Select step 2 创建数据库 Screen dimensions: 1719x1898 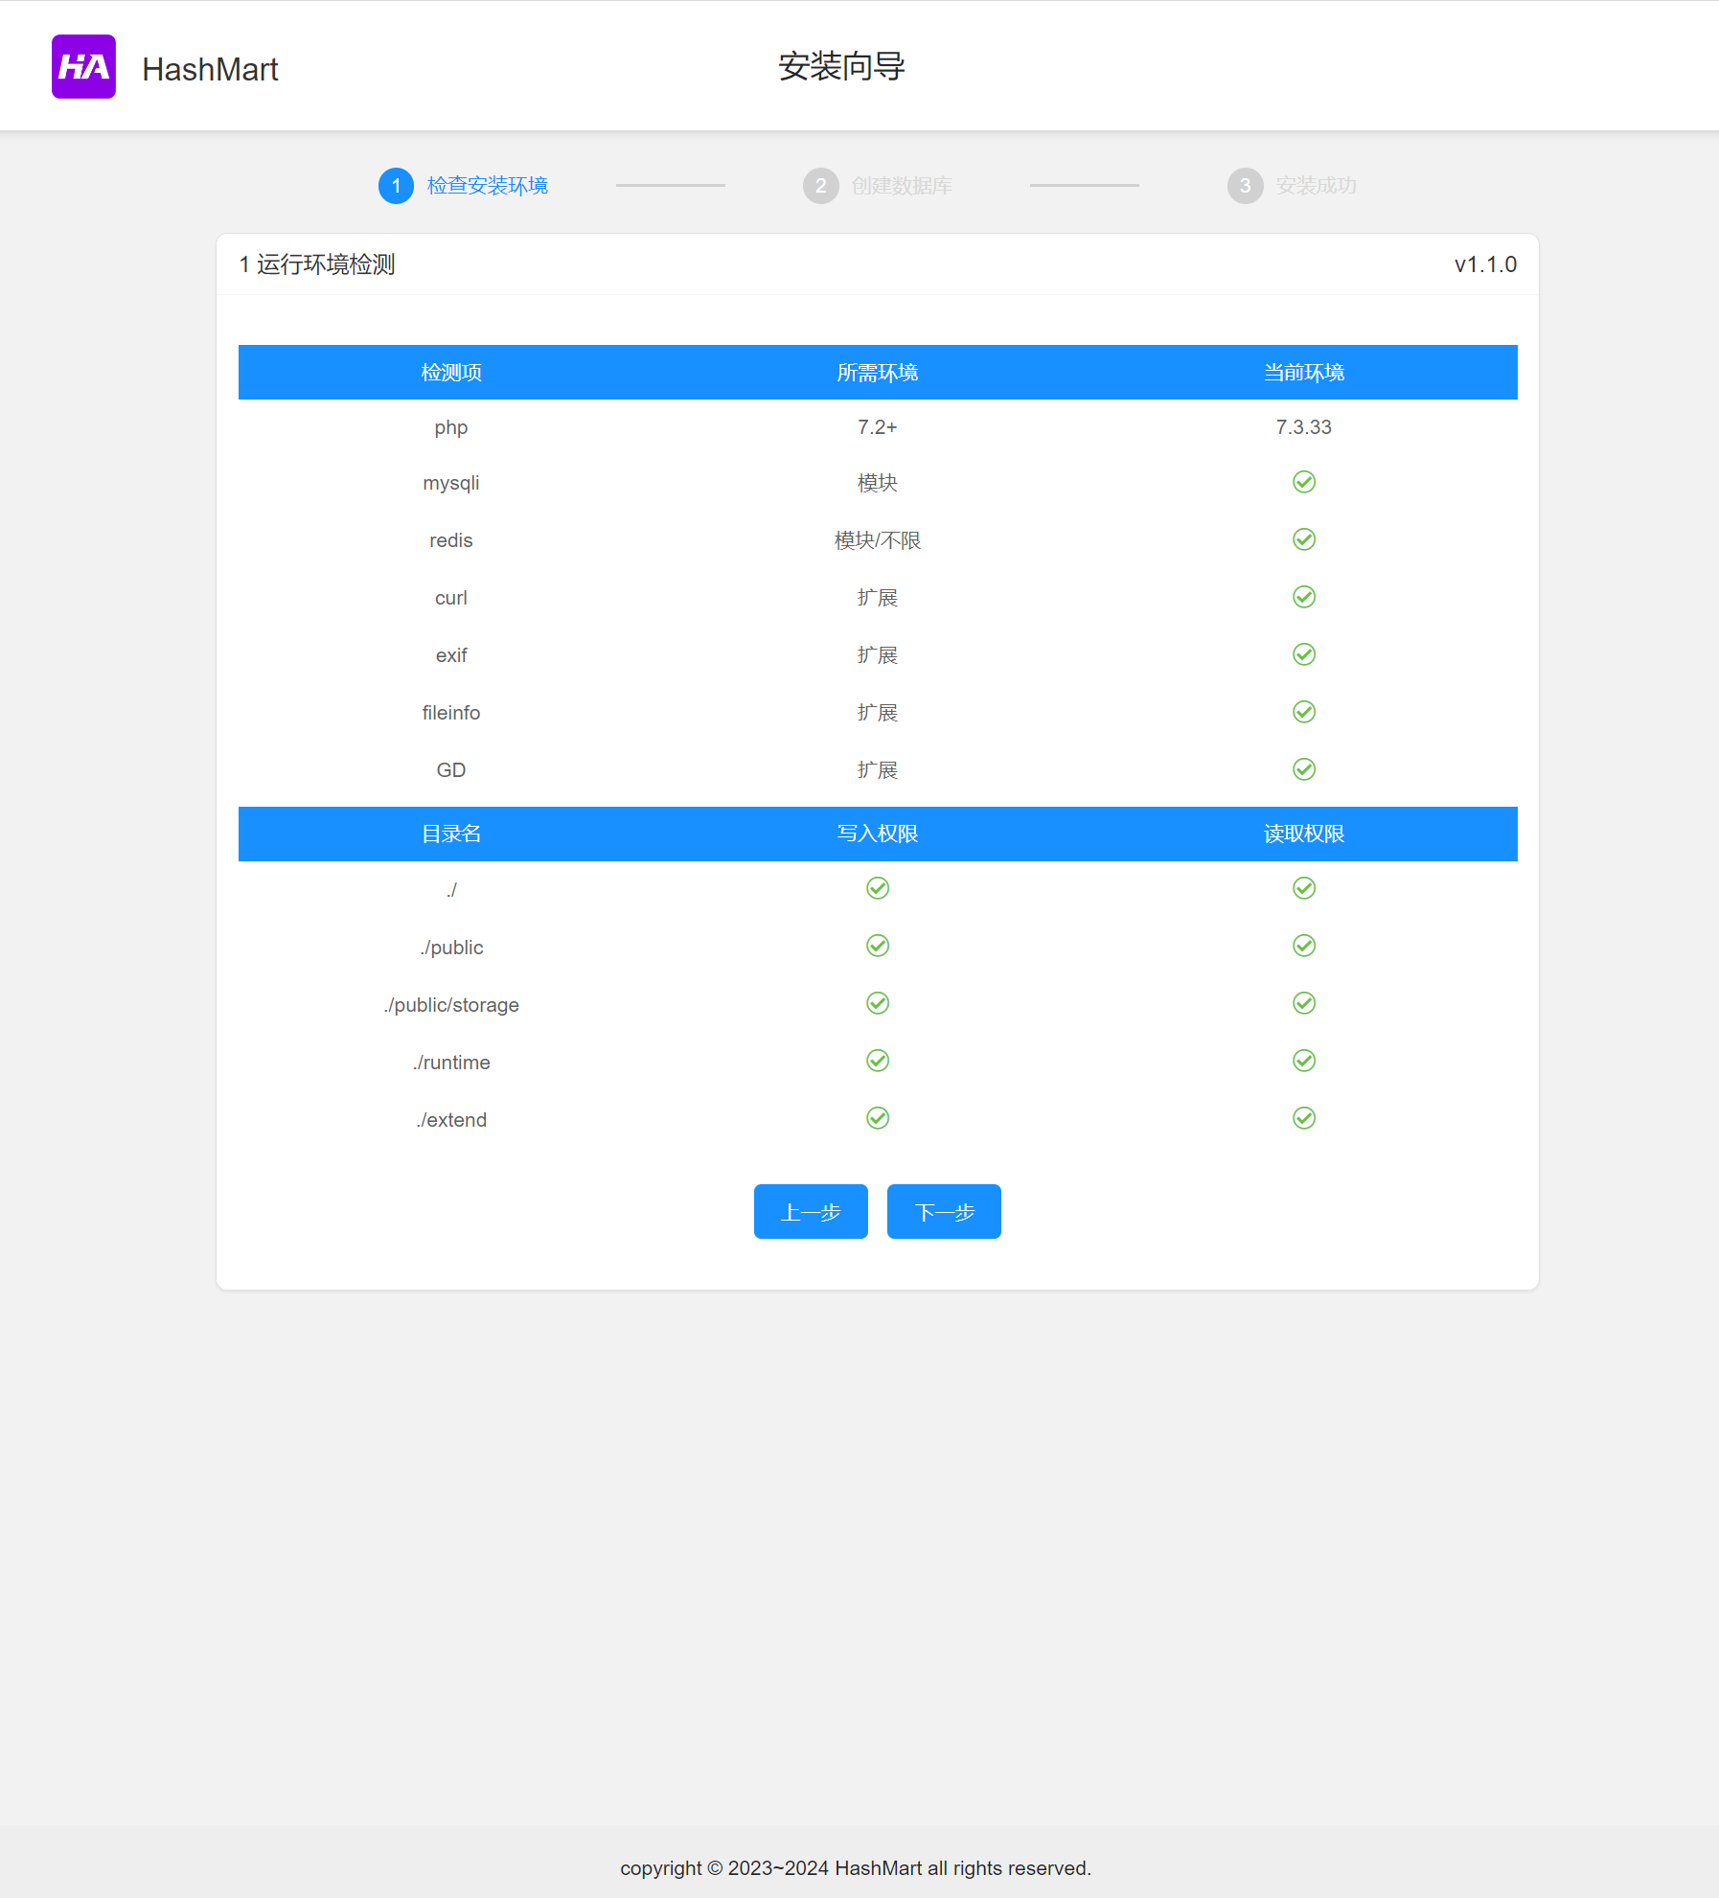pos(878,186)
